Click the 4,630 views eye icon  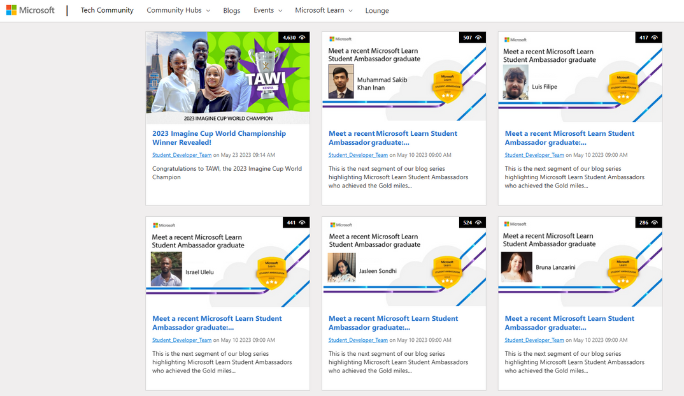[303, 38]
